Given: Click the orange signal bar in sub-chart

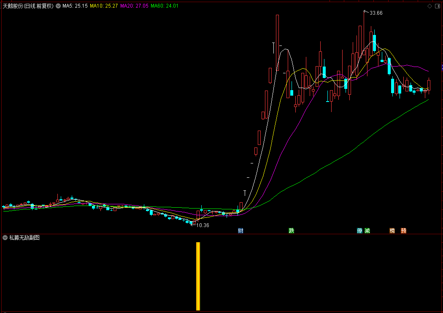Looking at the screenshot, I should (x=198, y=276).
